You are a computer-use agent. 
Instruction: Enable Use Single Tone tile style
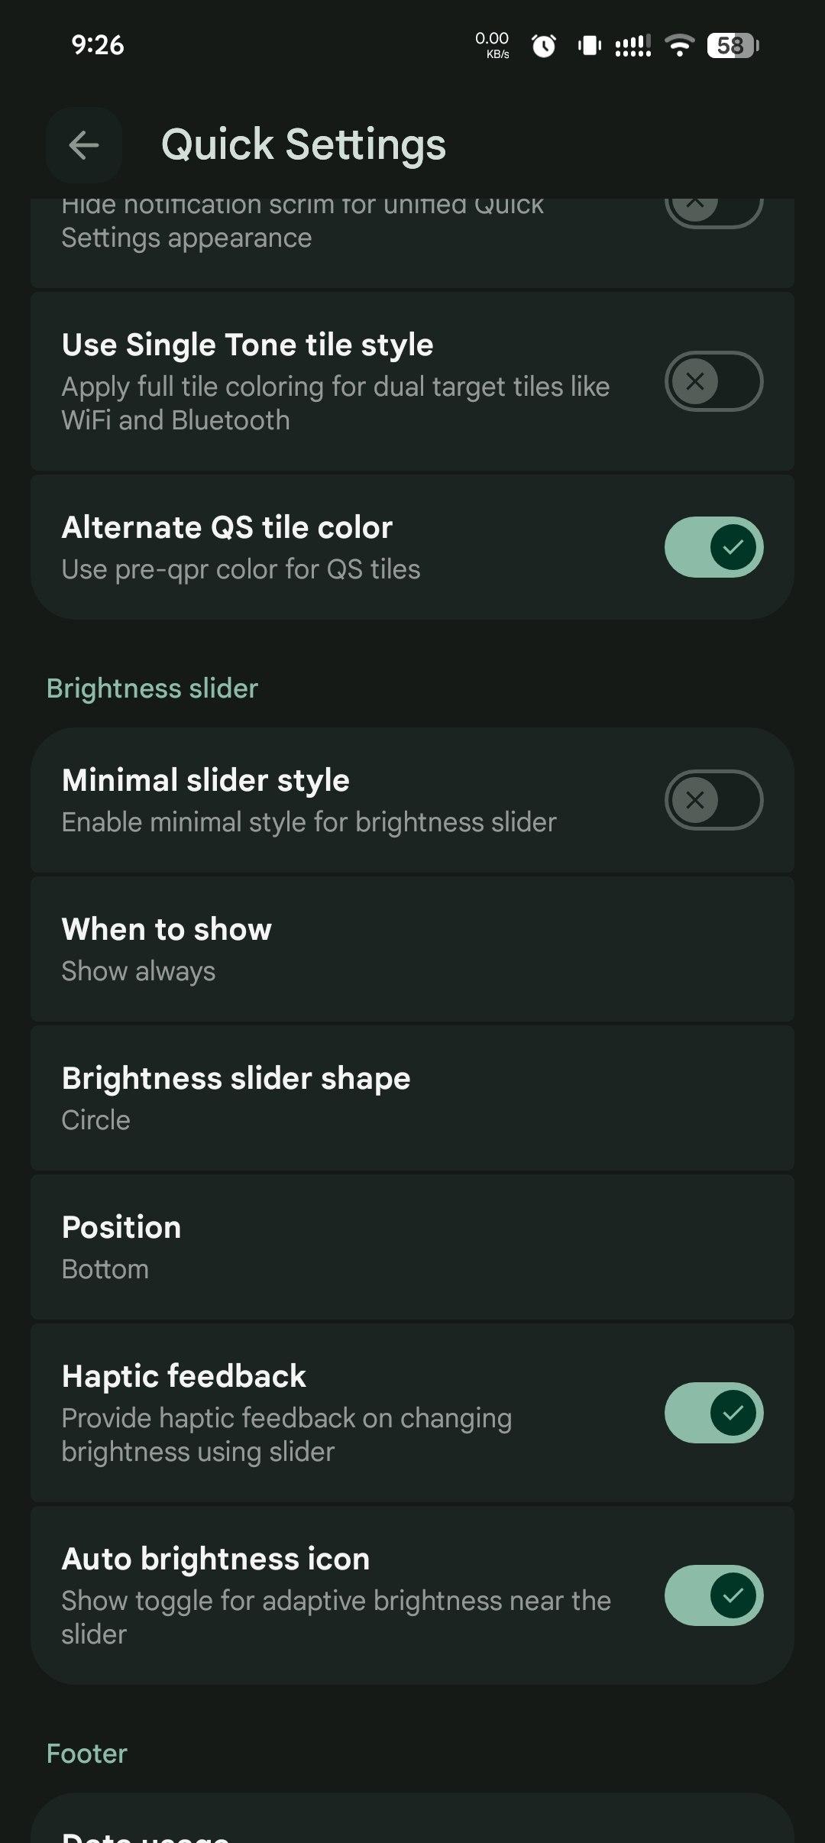713,381
